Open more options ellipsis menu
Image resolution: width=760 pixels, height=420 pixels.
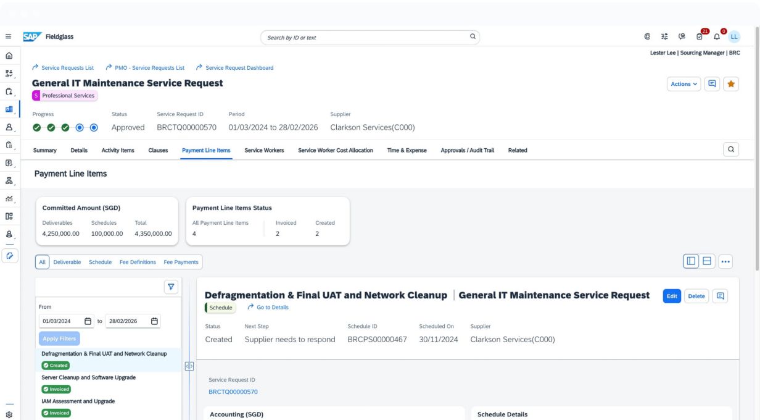click(x=725, y=261)
